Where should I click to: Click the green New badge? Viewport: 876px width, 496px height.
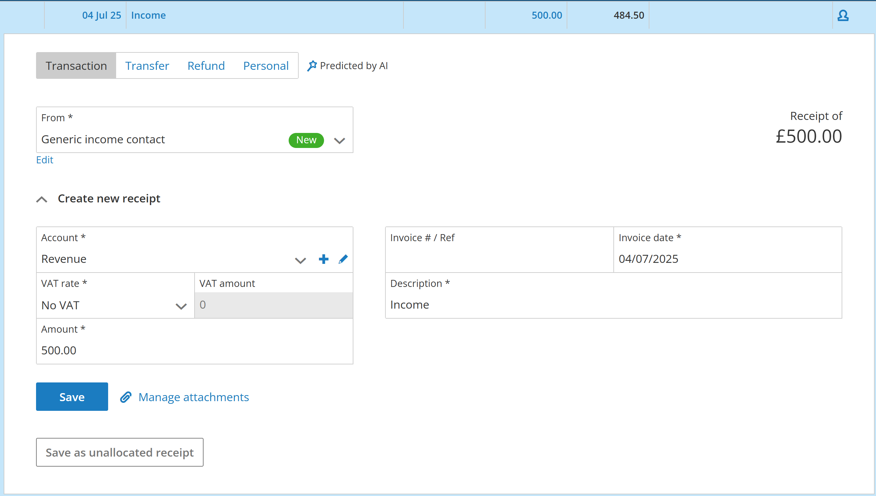tap(306, 140)
